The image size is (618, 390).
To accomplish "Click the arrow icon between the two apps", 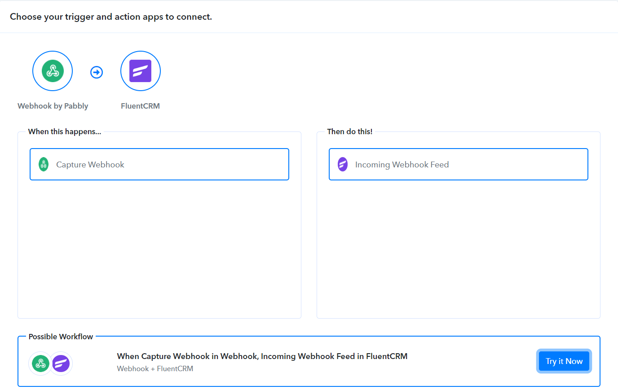I will coord(97,72).
